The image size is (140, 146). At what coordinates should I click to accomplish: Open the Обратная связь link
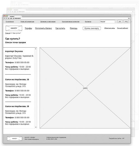(x=109, y=28)
